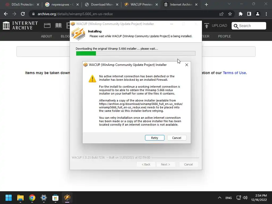Open Chrome extensions puzzle icon
Screen dimensions: 272x204
pos(240,14)
